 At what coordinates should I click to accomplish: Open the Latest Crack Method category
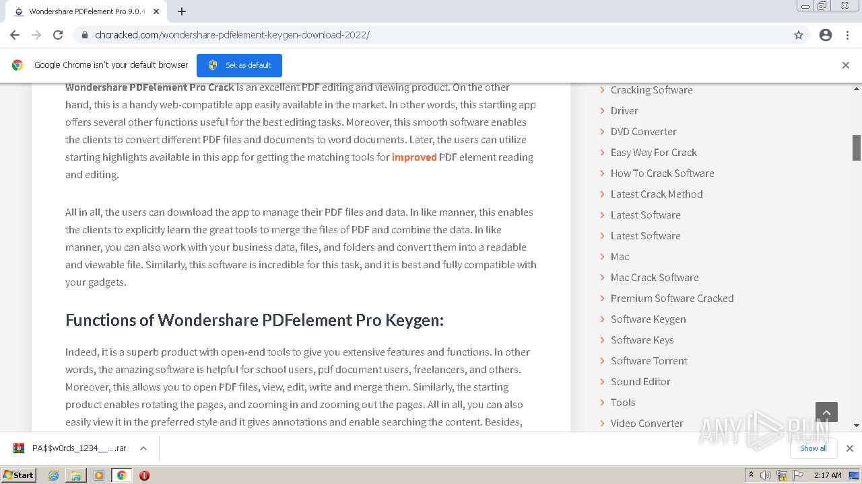657,194
